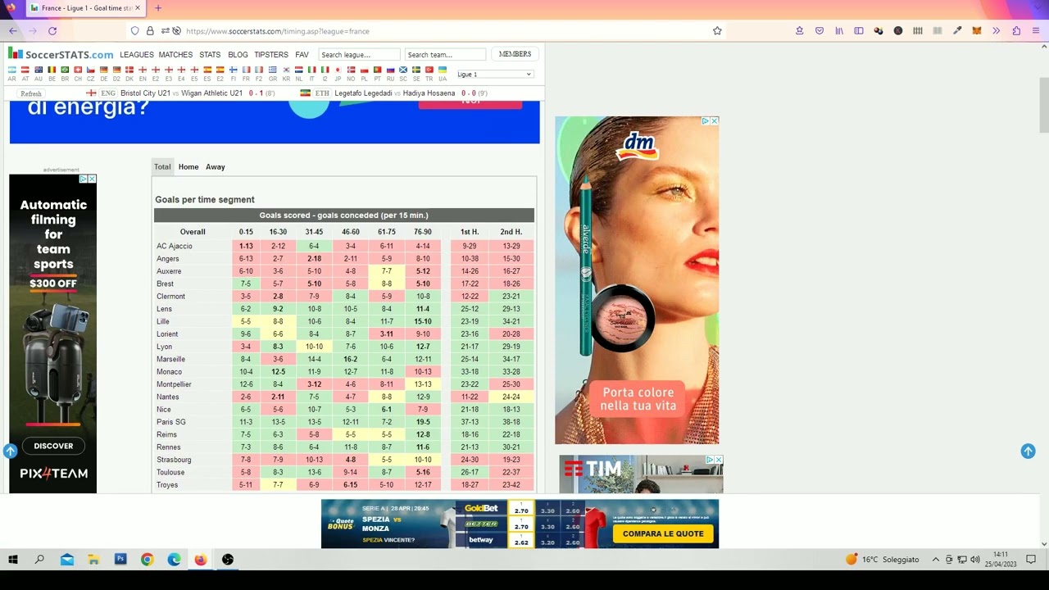Select the Ukraine flag (UA)
The height and width of the screenshot is (590, 1049).
[443, 70]
